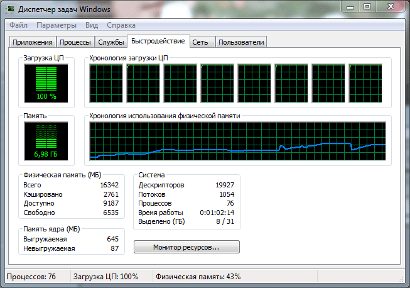Open the Параметры menu

[x=57, y=25]
